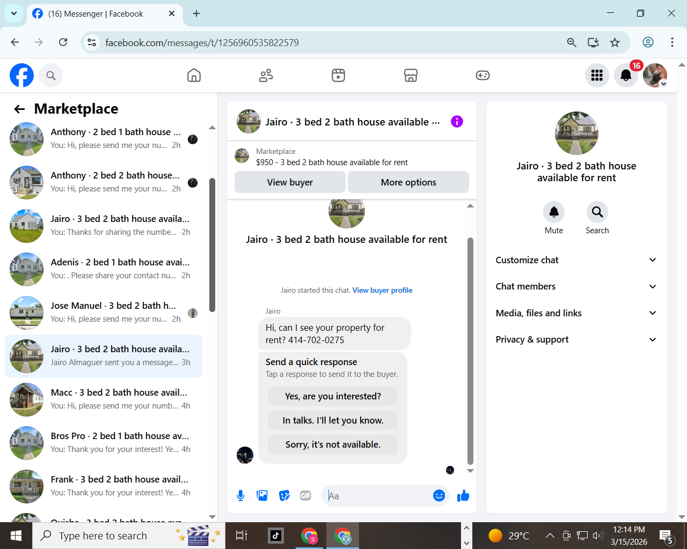Click View buyer button
The height and width of the screenshot is (549, 687).
click(290, 182)
